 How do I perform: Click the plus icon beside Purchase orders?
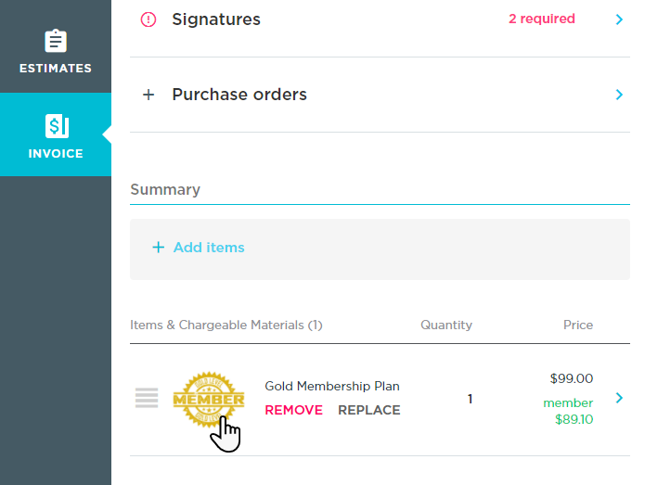click(148, 95)
